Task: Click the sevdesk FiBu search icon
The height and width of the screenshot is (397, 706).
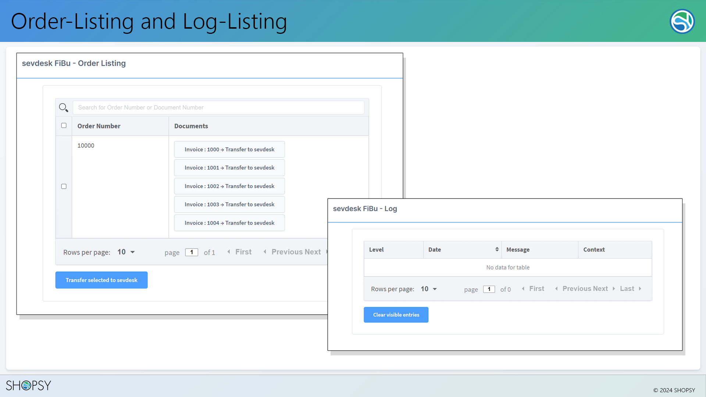Action: [x=64, y=107]
